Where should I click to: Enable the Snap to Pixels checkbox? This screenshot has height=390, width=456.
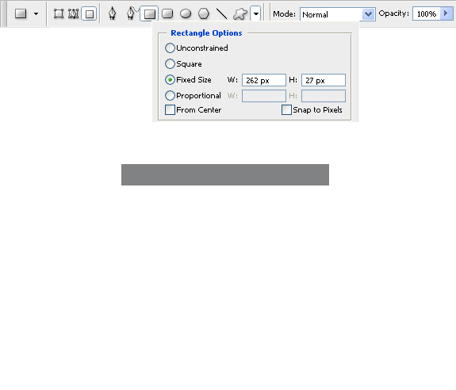click(x=286, y=110)
